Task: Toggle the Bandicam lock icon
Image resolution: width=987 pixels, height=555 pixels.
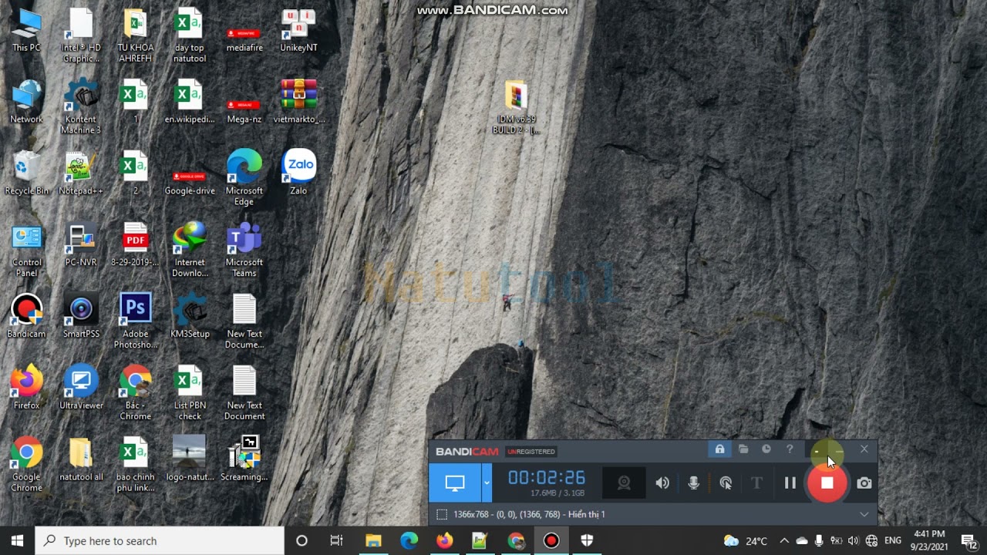Action: 719,449
